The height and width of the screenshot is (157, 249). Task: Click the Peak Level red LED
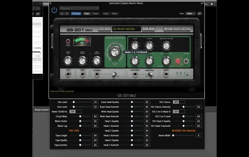68,41
